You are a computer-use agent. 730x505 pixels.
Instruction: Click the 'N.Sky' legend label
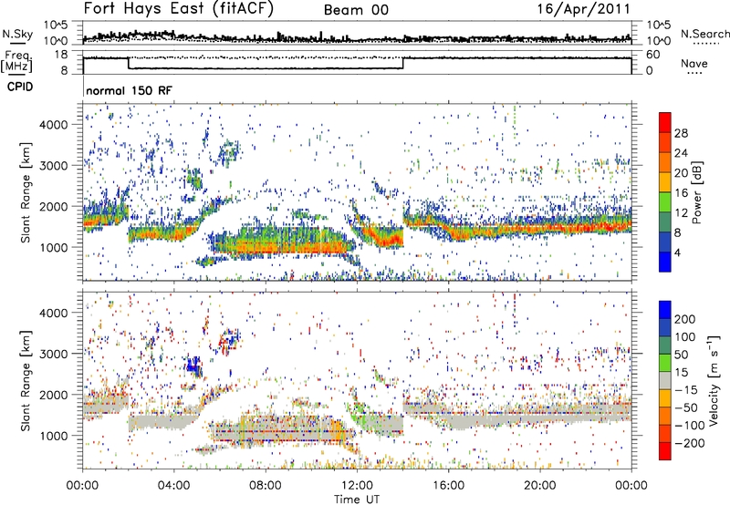17,34
